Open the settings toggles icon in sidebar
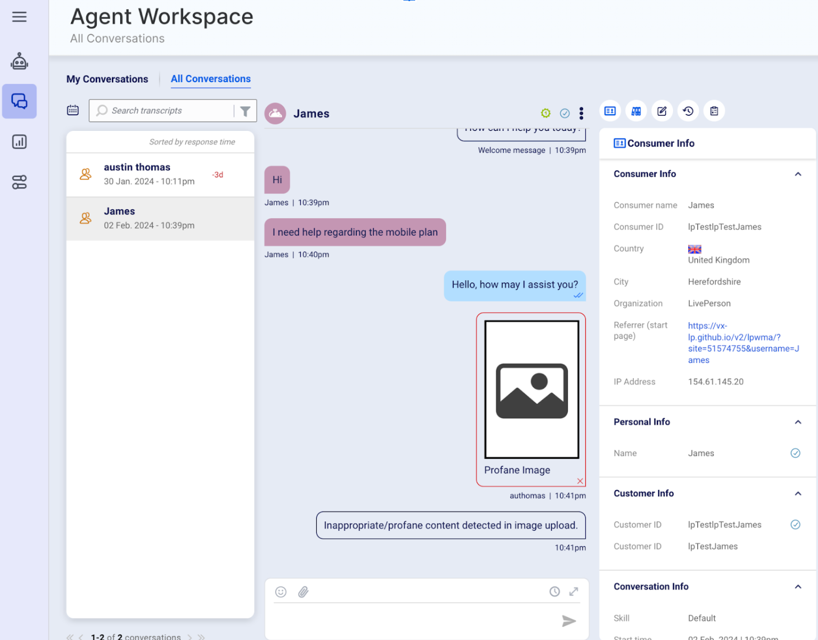818x640 pixels. tap(20, 182)
